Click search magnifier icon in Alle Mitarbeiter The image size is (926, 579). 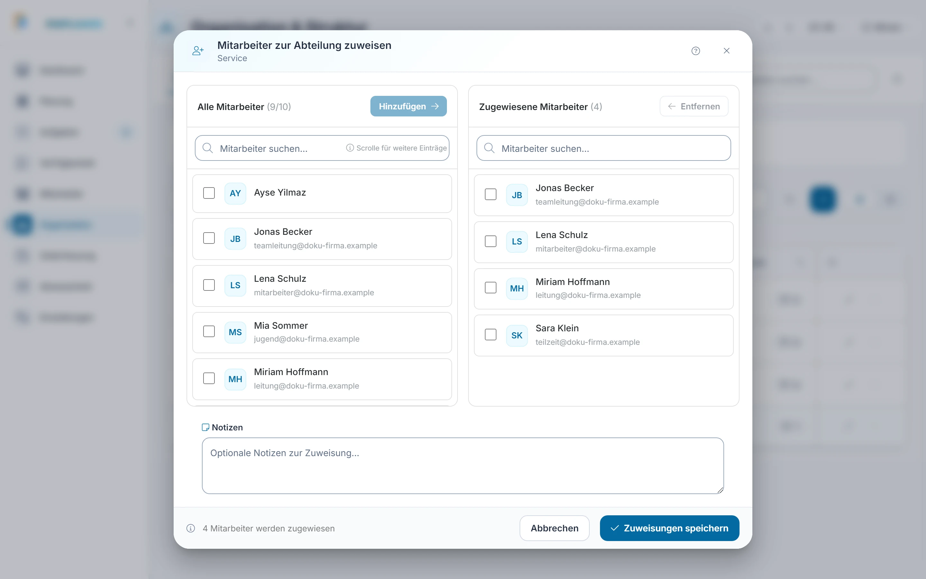tap(208, 148)
